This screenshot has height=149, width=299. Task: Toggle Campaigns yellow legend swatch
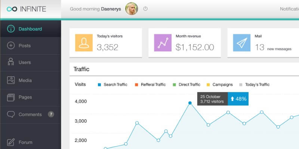click(208, 85)
